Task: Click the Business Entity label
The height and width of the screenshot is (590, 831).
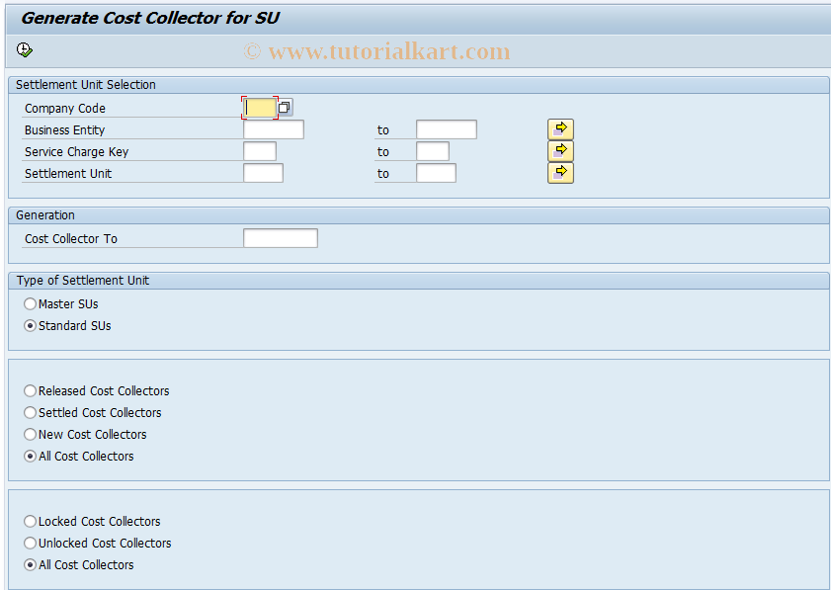Action: [x=64, y=129]
